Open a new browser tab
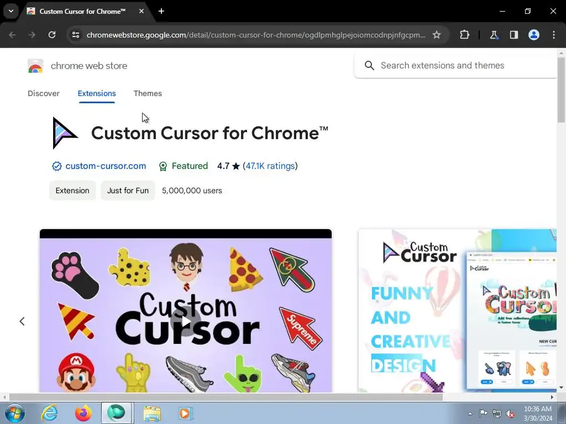This screenshot has width=566, height=424. coord(161,11)
